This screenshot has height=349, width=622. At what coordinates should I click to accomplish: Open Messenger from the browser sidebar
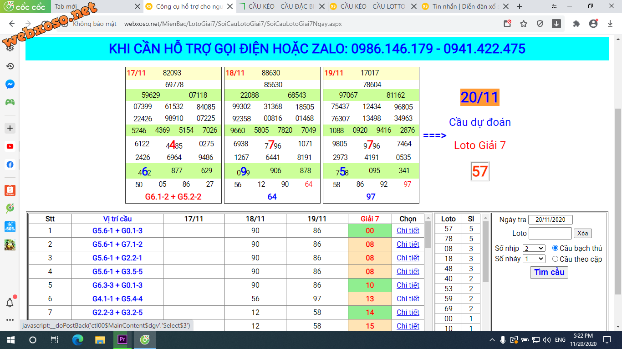pos(10,84)
